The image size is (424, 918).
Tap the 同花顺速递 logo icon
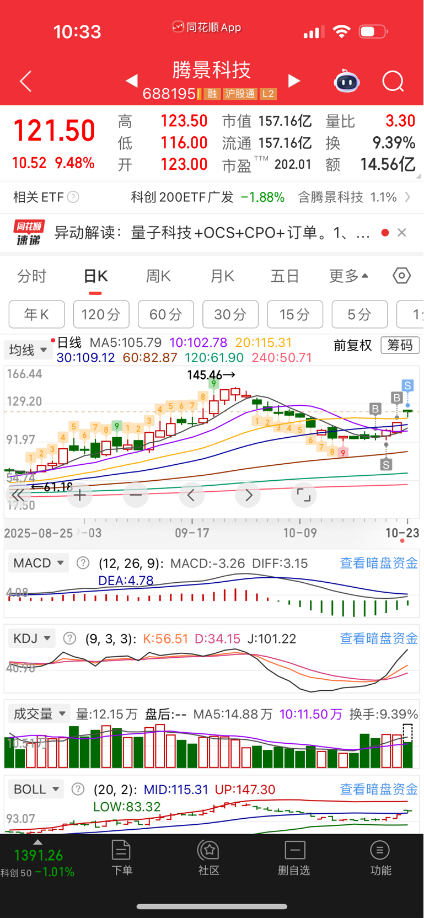[x=29, y=233]
